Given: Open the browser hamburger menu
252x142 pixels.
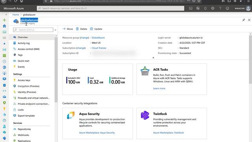Looking at the screenshot, I should (248, 1).
